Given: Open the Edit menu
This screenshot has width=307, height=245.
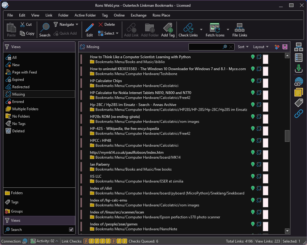Looking at the screenshot, I should click(x=22, y=15).
